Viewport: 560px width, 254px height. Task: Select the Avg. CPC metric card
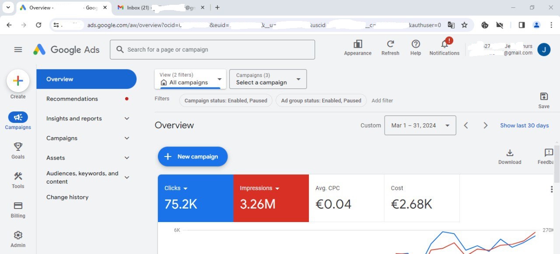click(346, 198)
